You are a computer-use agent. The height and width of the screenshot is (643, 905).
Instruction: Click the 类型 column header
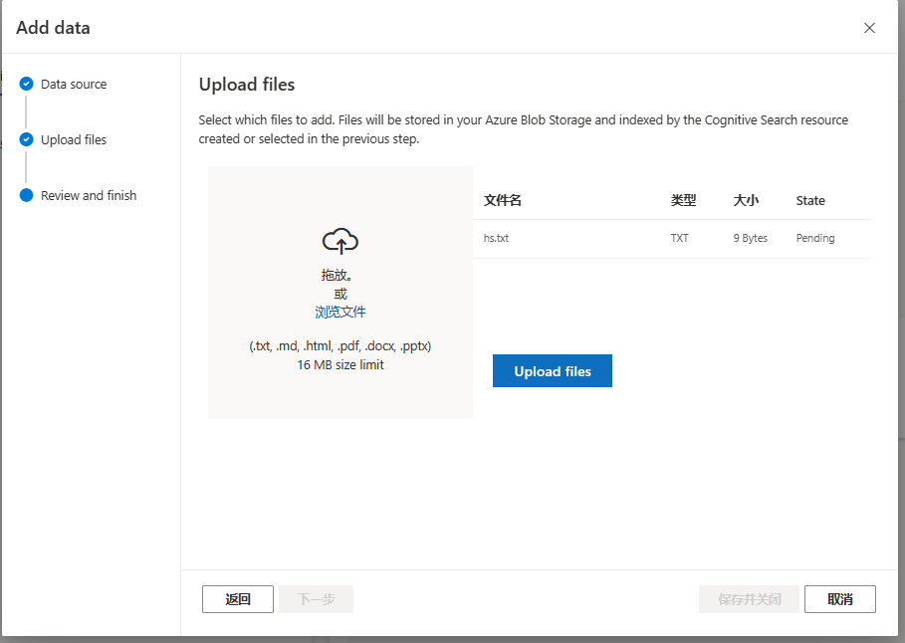[x=684, y=200]
